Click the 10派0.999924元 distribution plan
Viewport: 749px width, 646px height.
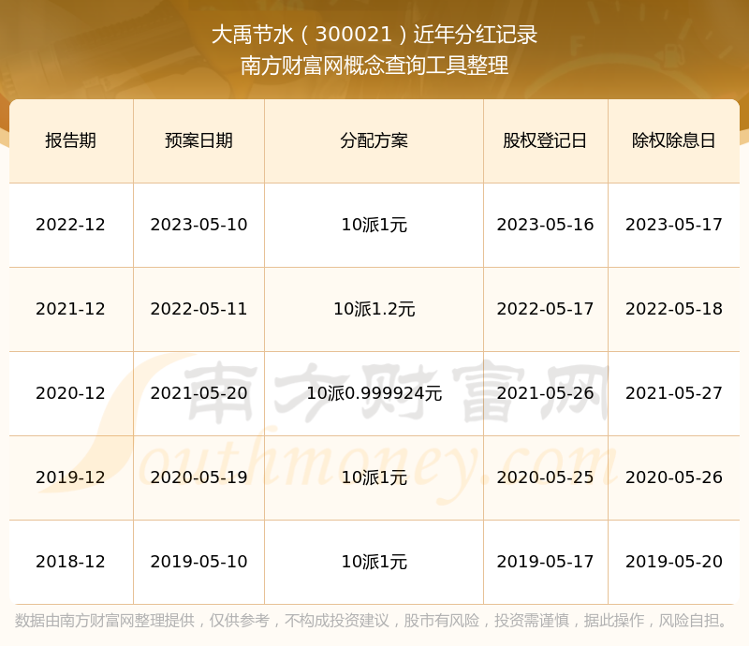click(374, 393)
